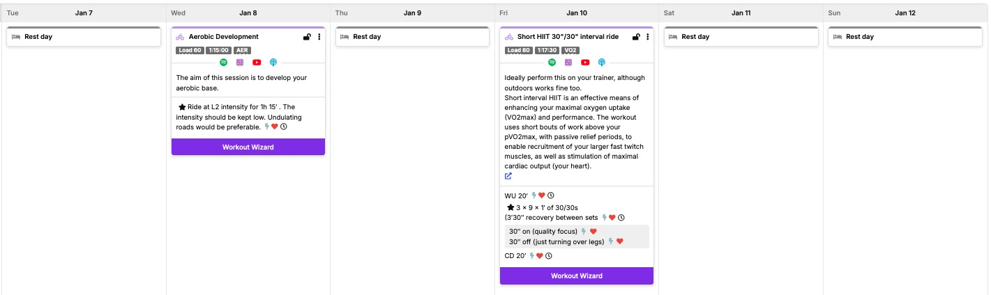Click the VO2 tag on Short HIIT card
The width and height of the screenshot is (991, 295).
pos(570,50)
